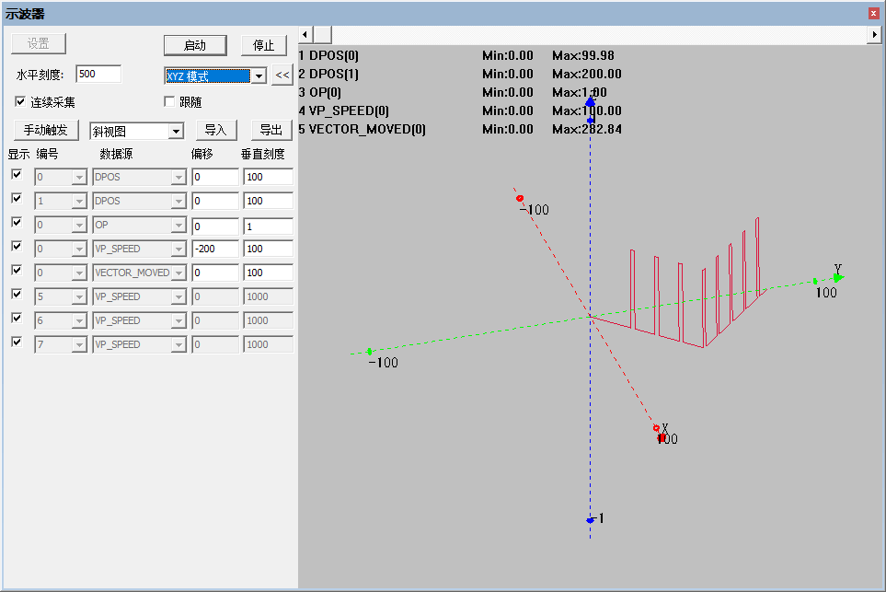Click offset field showing -200

[x=215, y=249]
